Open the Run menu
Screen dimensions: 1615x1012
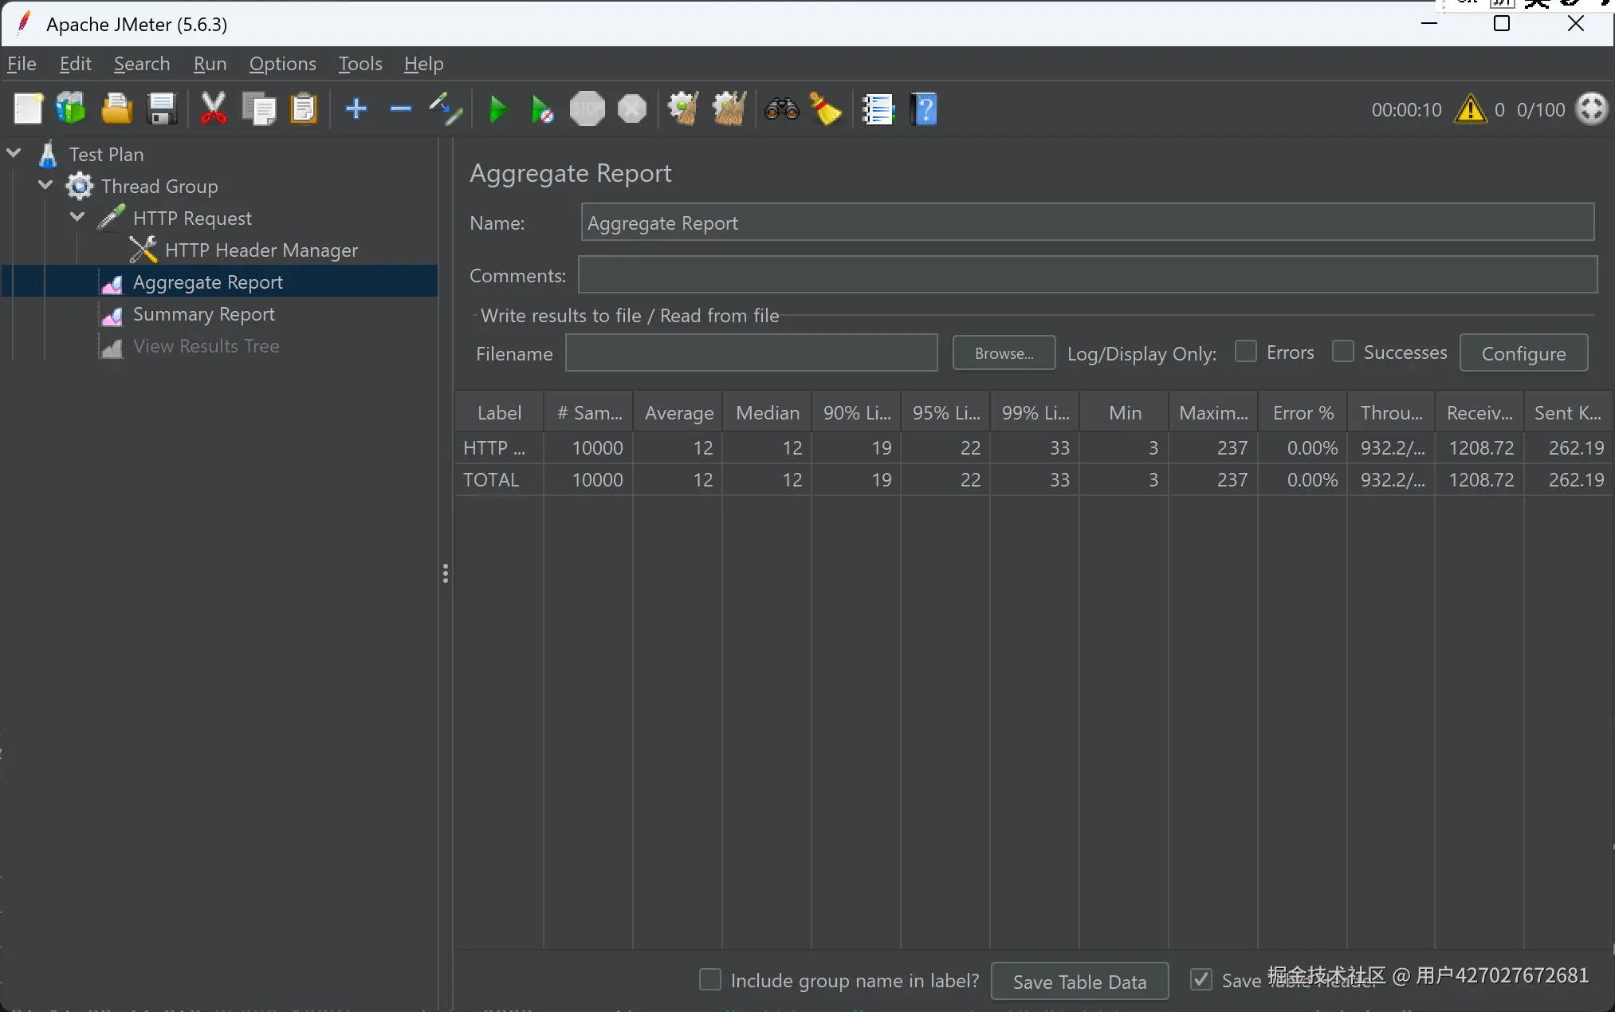click(x=210, y=64)
